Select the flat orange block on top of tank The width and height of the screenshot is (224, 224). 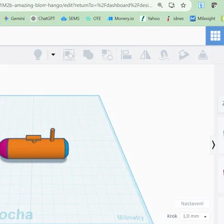click(x=34, y=138)
